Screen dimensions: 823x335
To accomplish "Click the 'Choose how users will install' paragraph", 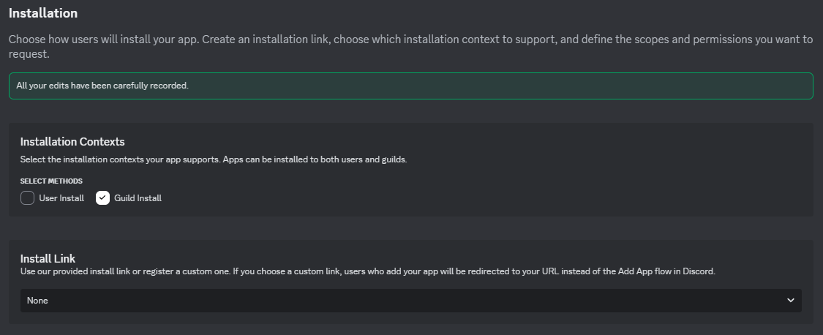I will 410,47.
